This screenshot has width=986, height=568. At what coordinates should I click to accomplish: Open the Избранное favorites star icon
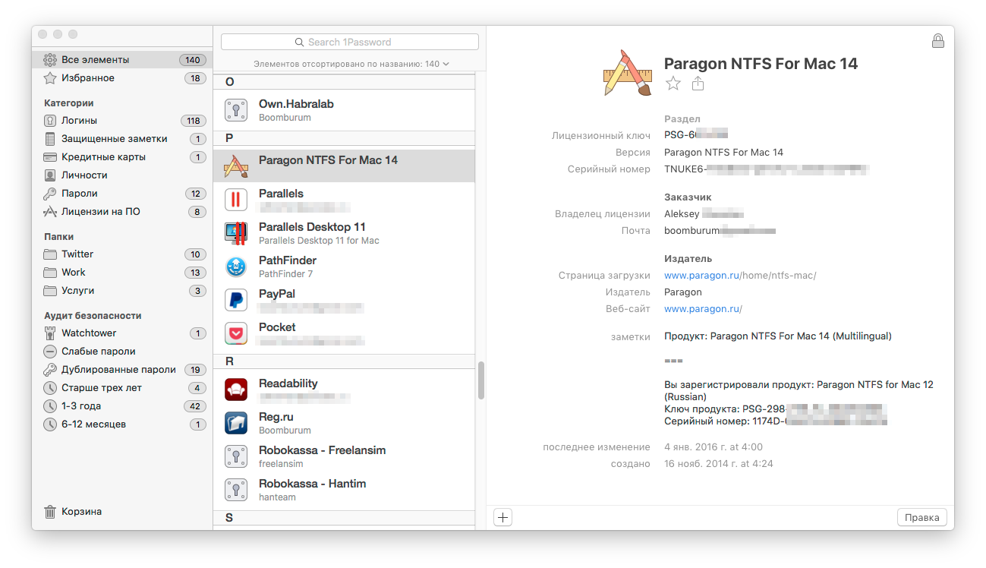click(x=50, y=78)
